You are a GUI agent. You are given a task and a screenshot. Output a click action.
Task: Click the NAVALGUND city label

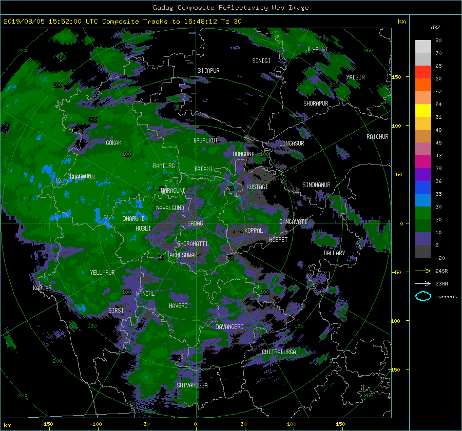170,208
